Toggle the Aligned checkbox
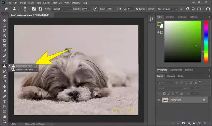 click(137, 9)
